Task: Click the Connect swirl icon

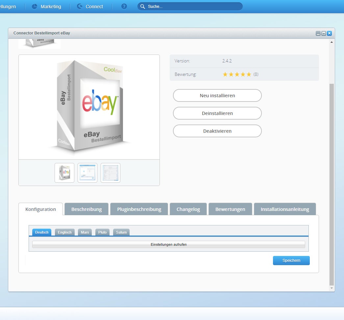Action: [x=79, y=6]
